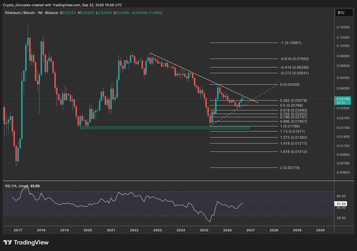The width and height of the screenshot is (357, 251).
Task: Click the Fibonacci level 0.382 (0.03078)
Action: (293, 100)
